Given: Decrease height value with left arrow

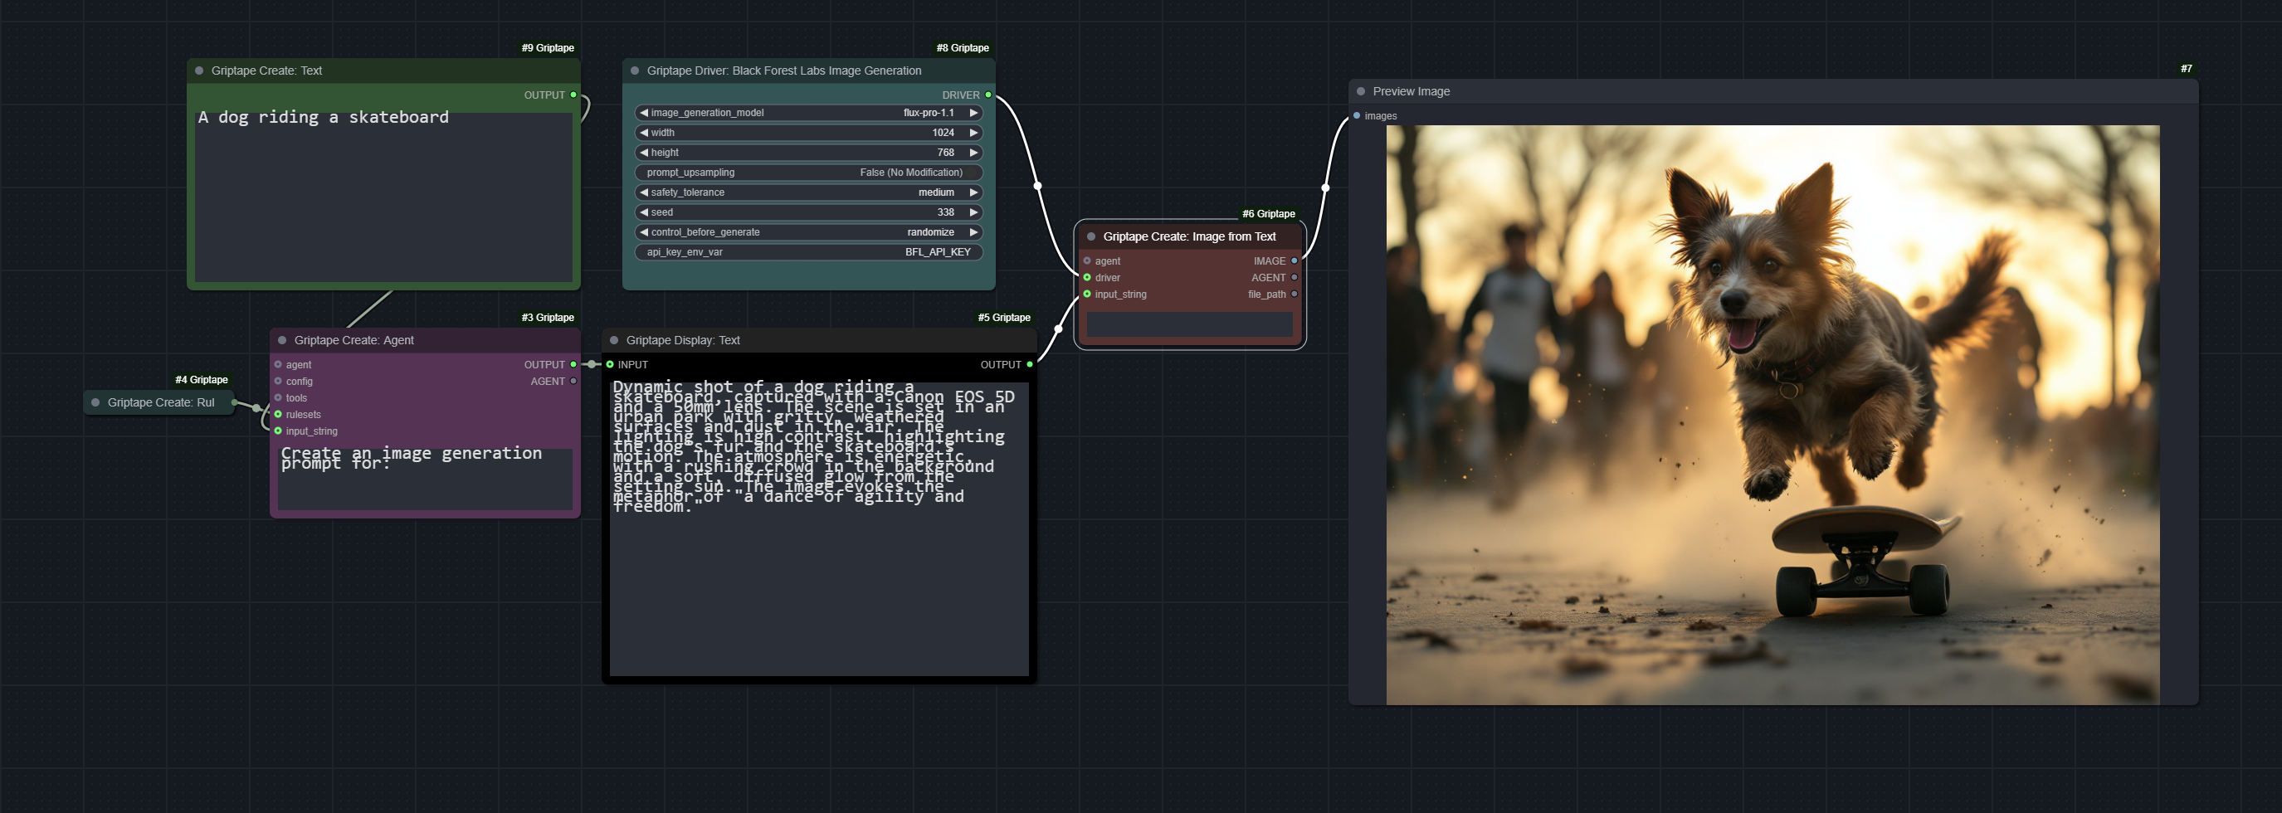Looking at the screenshot, I should (x=644, y=153).
